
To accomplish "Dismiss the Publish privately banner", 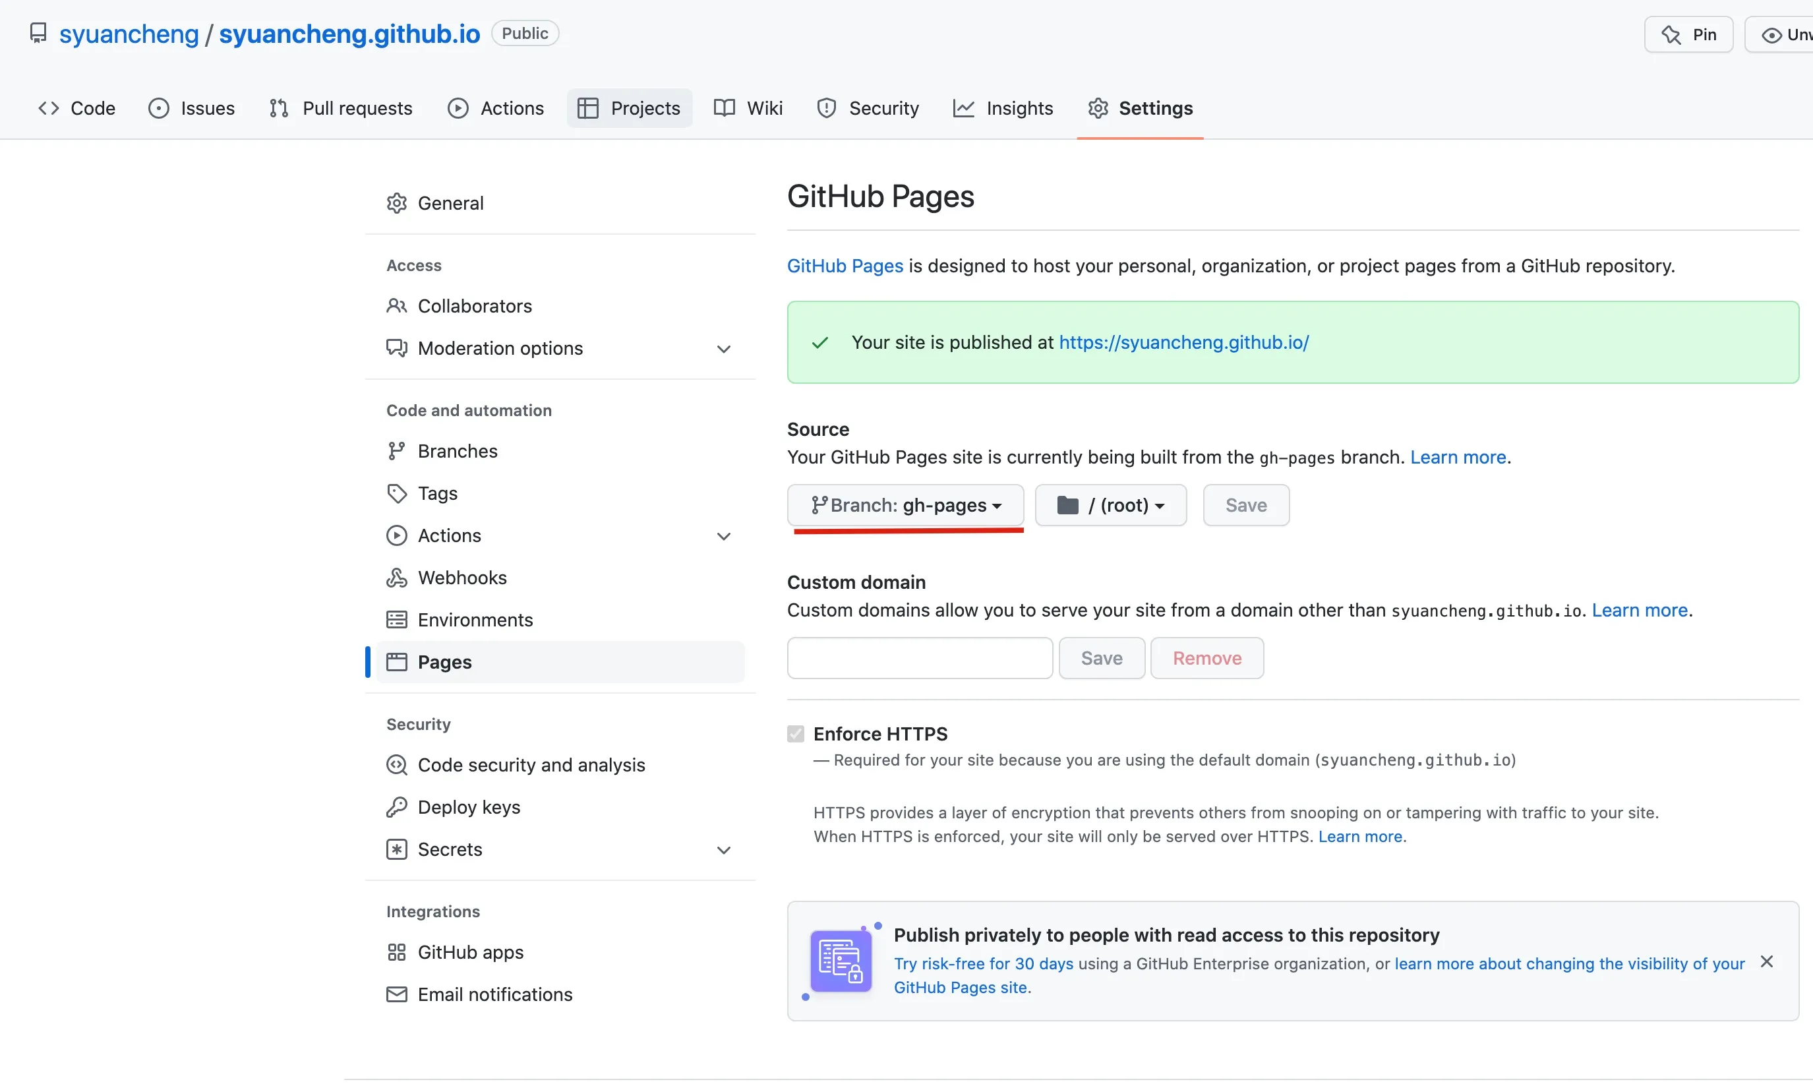I will click(x=1767, y=962).
